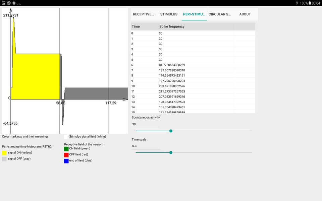Click the Time scale label

tap(139, 139)
